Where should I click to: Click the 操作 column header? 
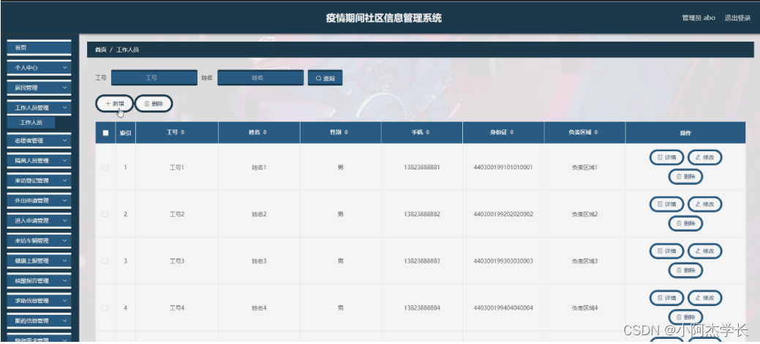tap(685, 133)
